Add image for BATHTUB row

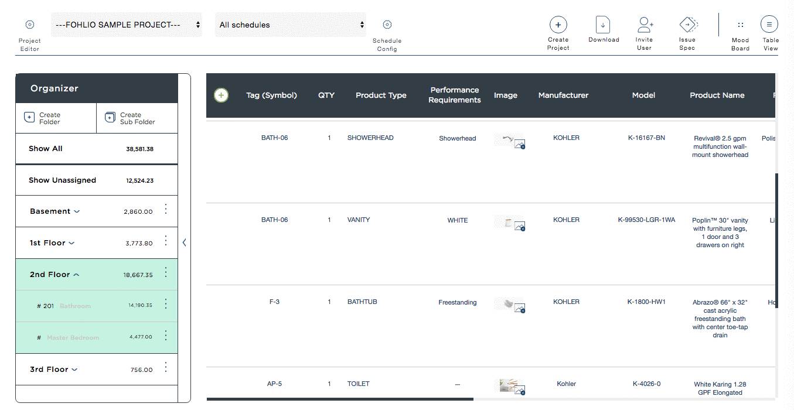pos(520,308)
